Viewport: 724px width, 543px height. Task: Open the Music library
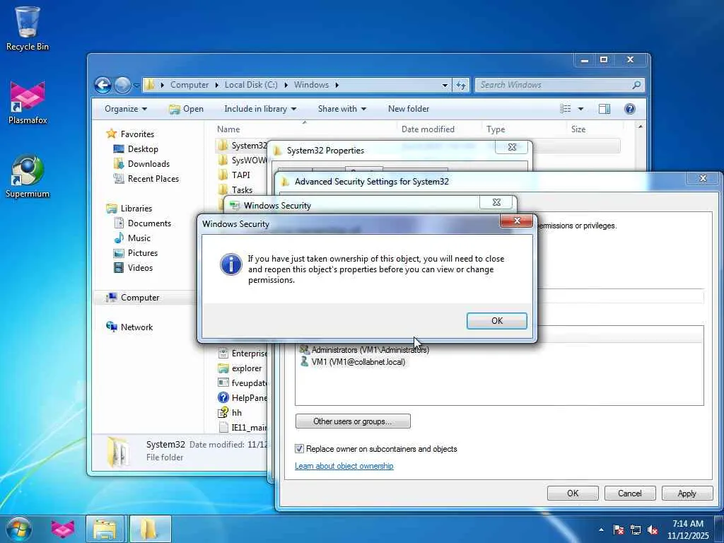pos(139,238)
